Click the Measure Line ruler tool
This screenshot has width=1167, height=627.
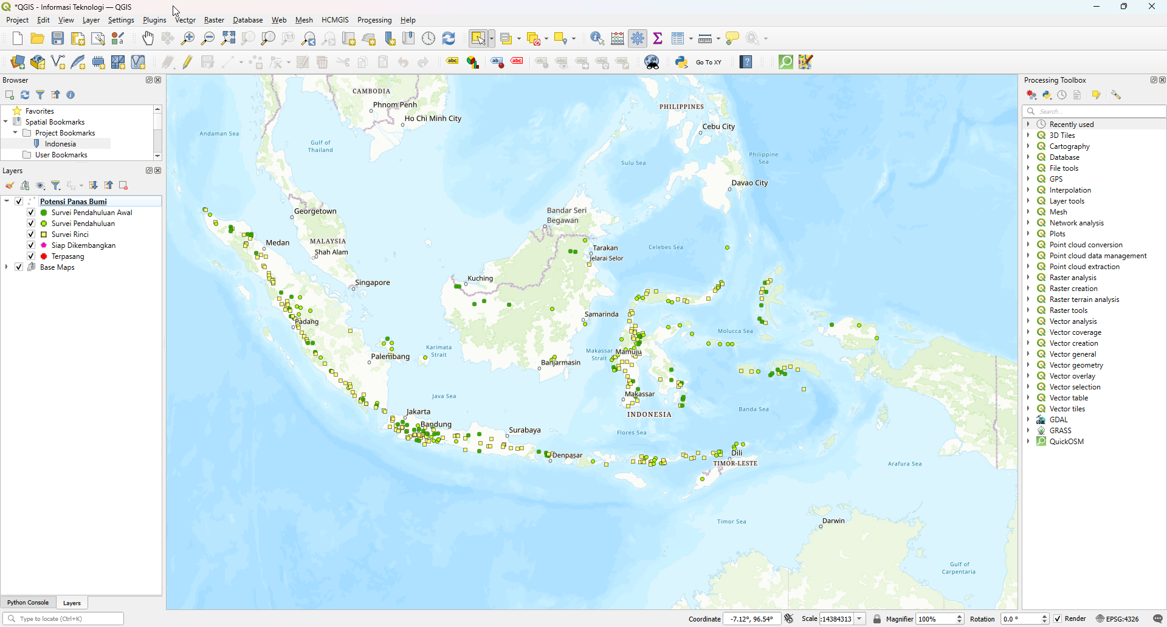pyautogui.click(x=705, y=39)
